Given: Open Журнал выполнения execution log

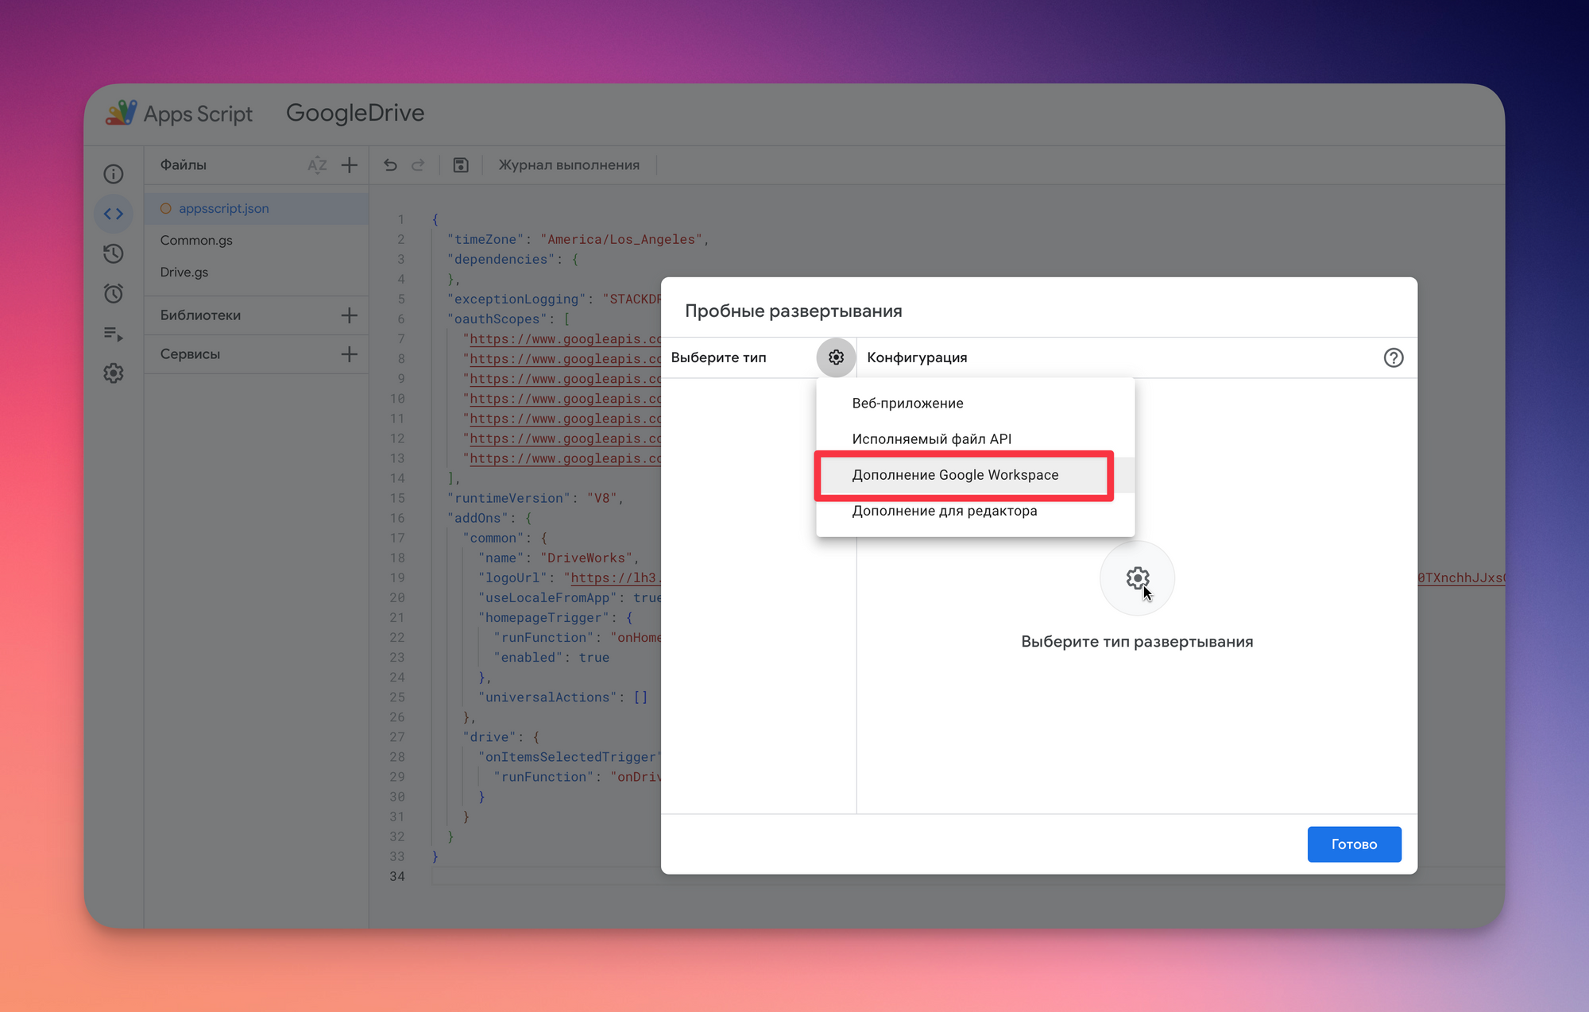Looking at the screenshot, I should coord(569,165).
